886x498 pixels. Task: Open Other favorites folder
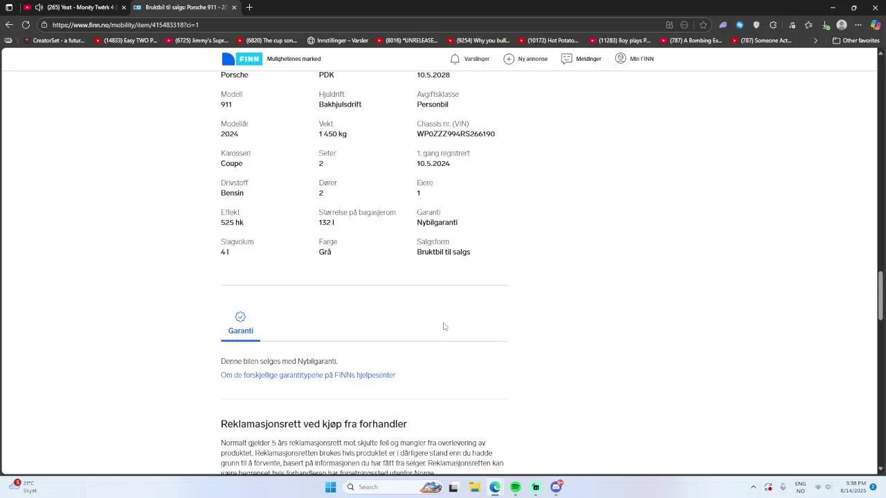(x=856, y=41)
